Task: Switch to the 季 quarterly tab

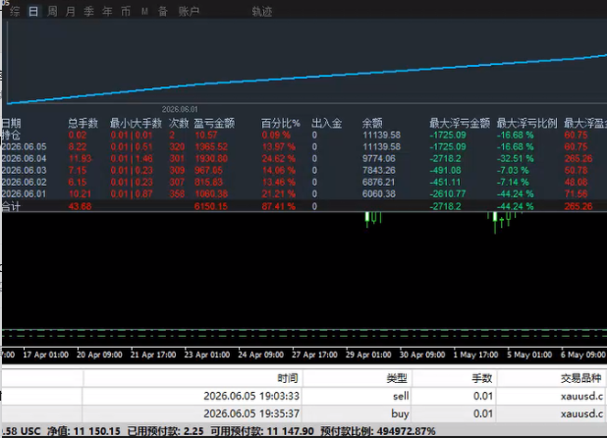Action: coord(89,11)
